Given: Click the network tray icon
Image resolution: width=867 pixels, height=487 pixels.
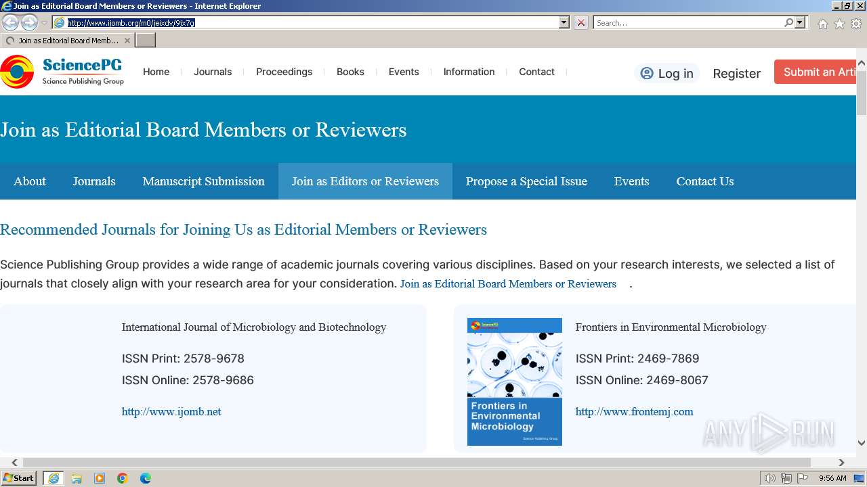Looking at the screenshot, I should (x=786, y=478).
